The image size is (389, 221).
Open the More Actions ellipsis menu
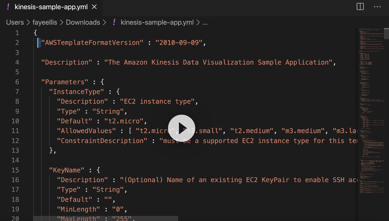click(377, 7)
